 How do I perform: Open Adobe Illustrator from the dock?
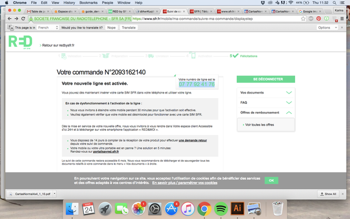tap(237, 208)
